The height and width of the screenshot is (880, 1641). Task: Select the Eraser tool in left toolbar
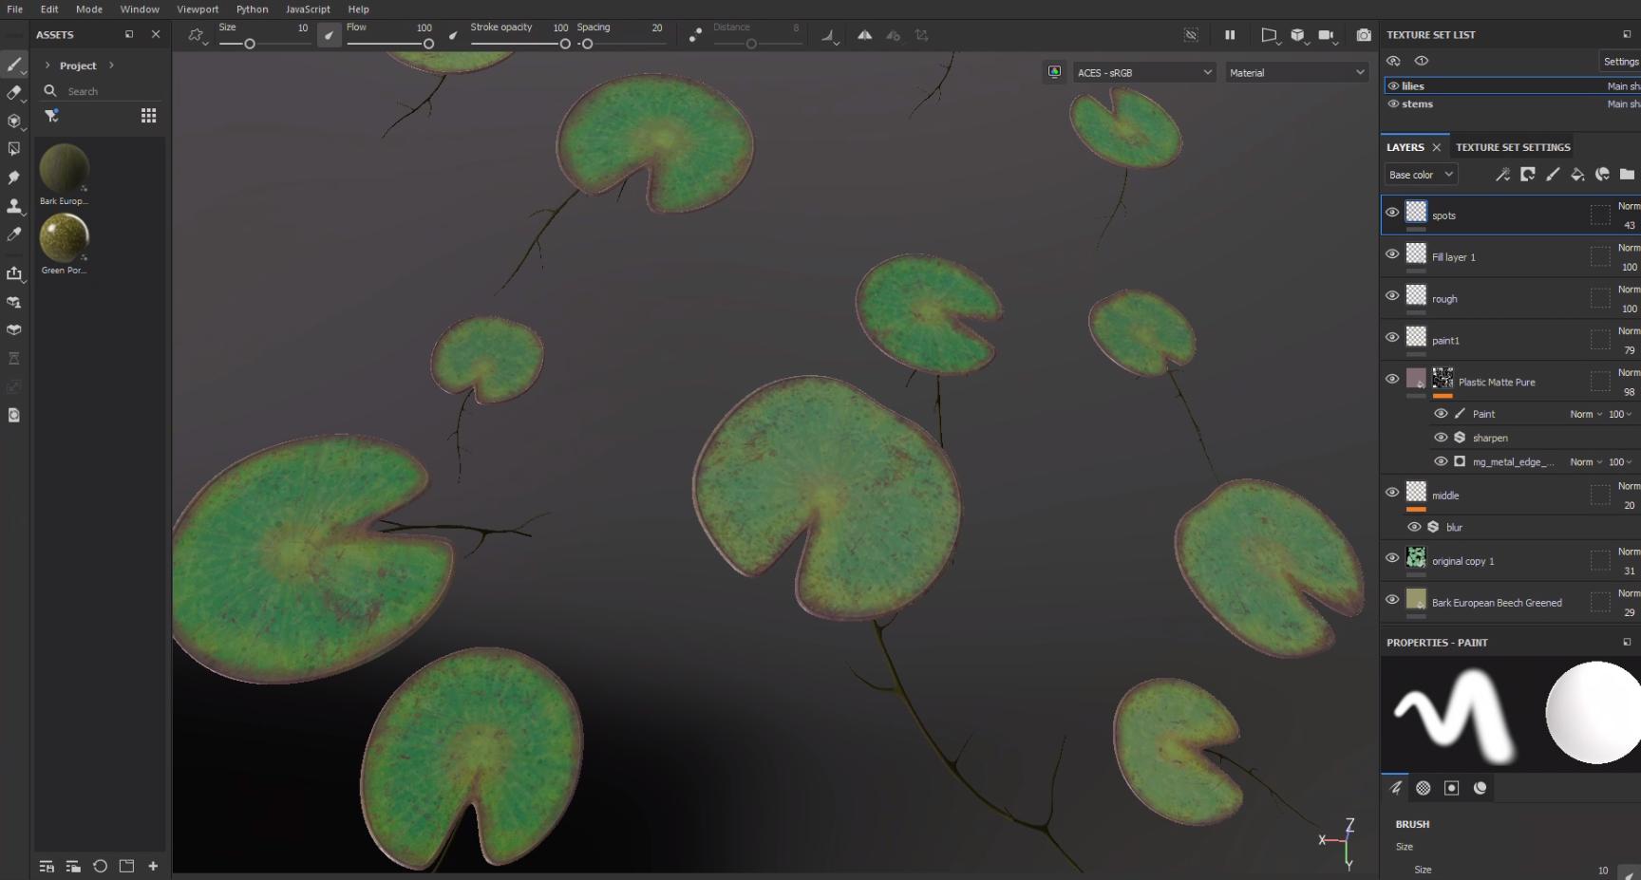tap(14, 93)
